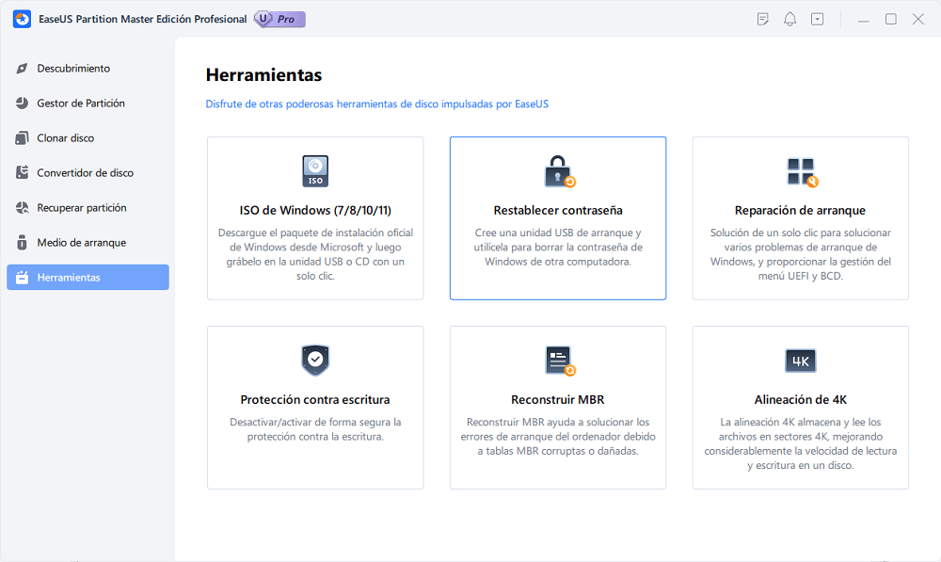Maximize the EaseUS window
Viewport: 941px width, 562px height.
[891, 19]
